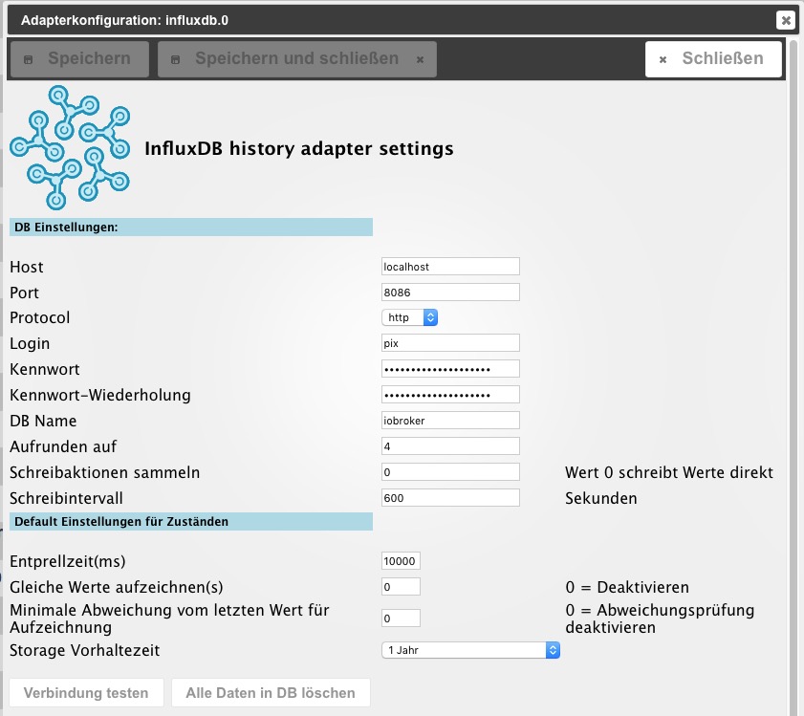Click into Kennwort-Wiederholung password field
Viewport: 804px width, 716px height.
(450, 395)
